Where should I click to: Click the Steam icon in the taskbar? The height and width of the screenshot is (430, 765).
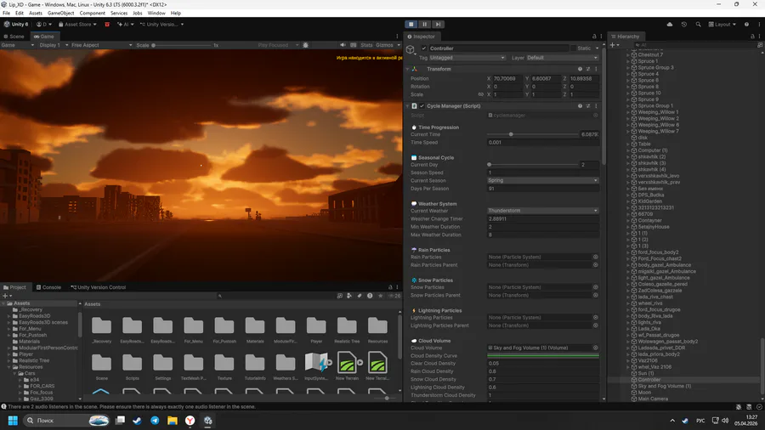coord(138,421)
